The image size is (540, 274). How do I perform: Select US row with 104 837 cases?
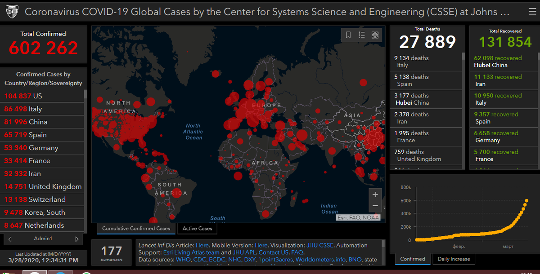(42, 96)
